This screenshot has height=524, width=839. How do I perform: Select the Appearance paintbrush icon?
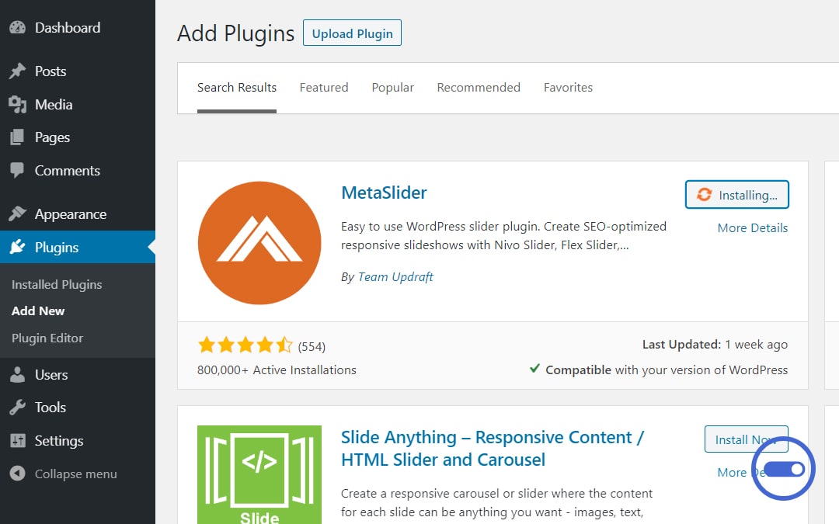point(17,214)
